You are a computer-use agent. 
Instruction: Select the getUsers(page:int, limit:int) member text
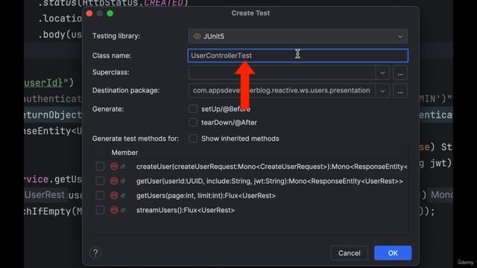pos(206,196)
